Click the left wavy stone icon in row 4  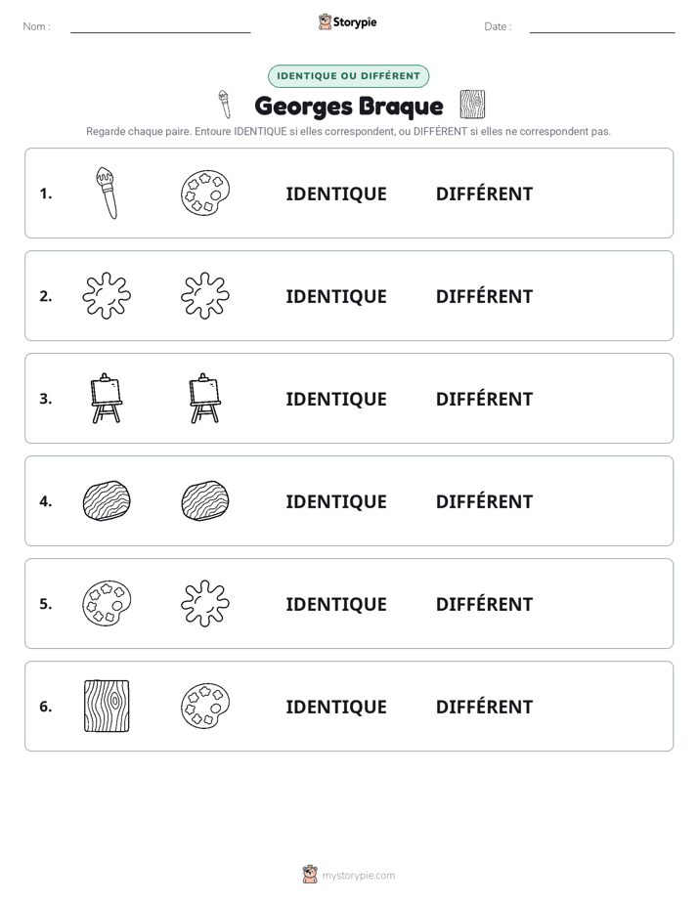[x=107, y=501]
